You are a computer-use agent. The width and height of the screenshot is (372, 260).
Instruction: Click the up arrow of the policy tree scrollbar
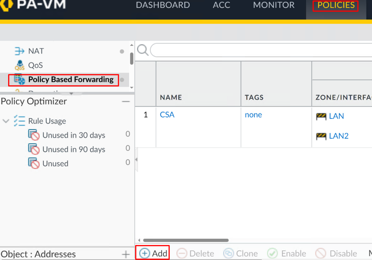(x=132, y=45)
